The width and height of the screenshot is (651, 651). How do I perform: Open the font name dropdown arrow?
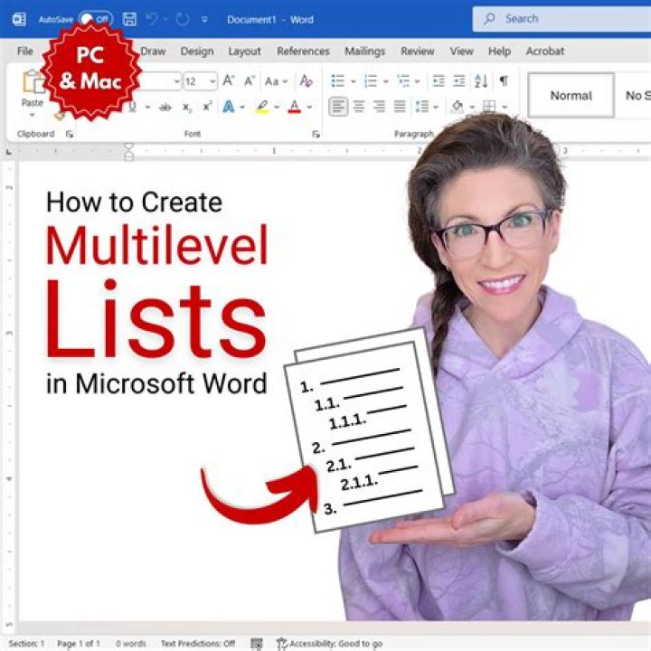click(177, 81)
